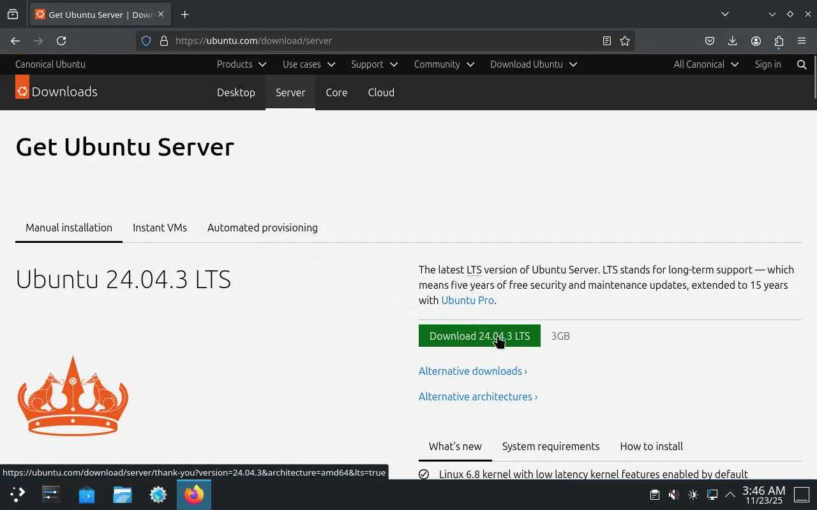Click the show desktop button
Screen dimensions: 817x510
[802, 494]
